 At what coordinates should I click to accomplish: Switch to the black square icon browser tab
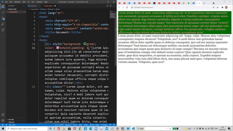(154, 3)
